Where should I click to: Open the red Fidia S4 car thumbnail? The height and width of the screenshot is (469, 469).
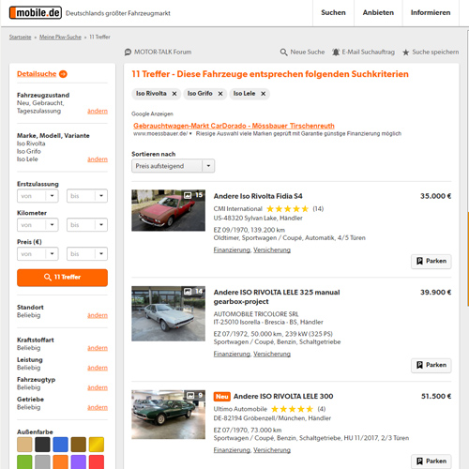point(169,210)
